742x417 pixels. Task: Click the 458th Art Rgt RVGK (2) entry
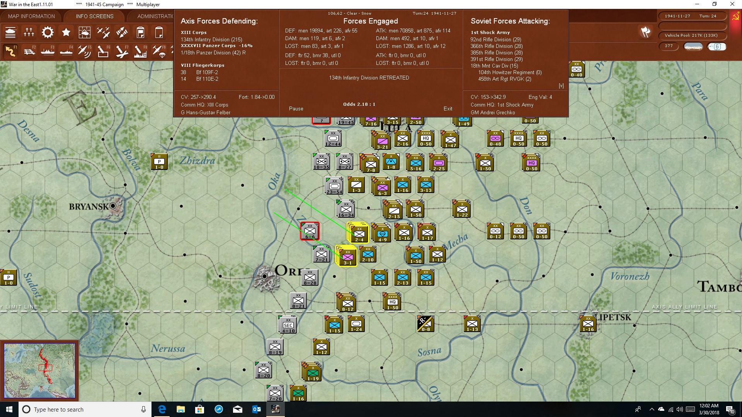[505, 79]
